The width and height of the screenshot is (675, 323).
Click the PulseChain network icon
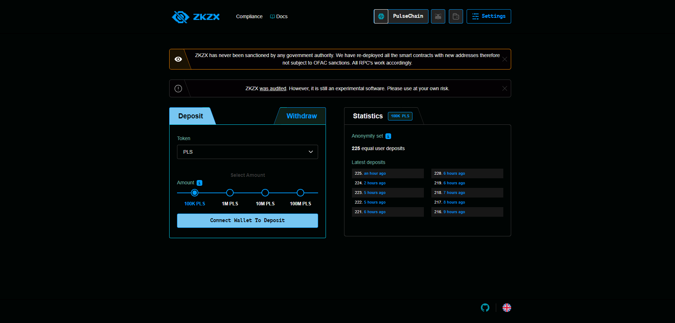(381, 16)
